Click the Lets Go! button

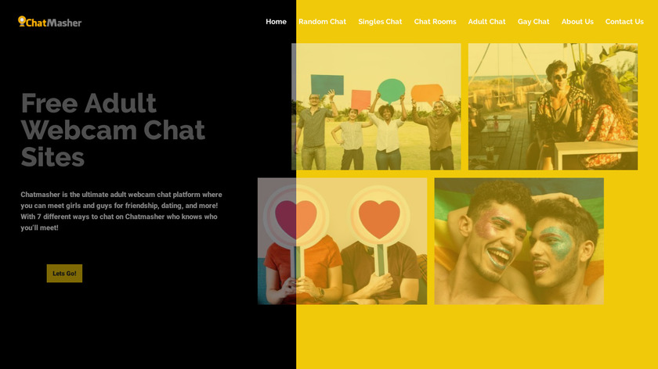(x=64, y=273)
